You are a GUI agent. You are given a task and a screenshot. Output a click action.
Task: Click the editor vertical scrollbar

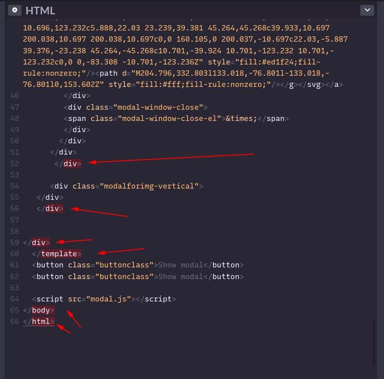coord(374,342)
